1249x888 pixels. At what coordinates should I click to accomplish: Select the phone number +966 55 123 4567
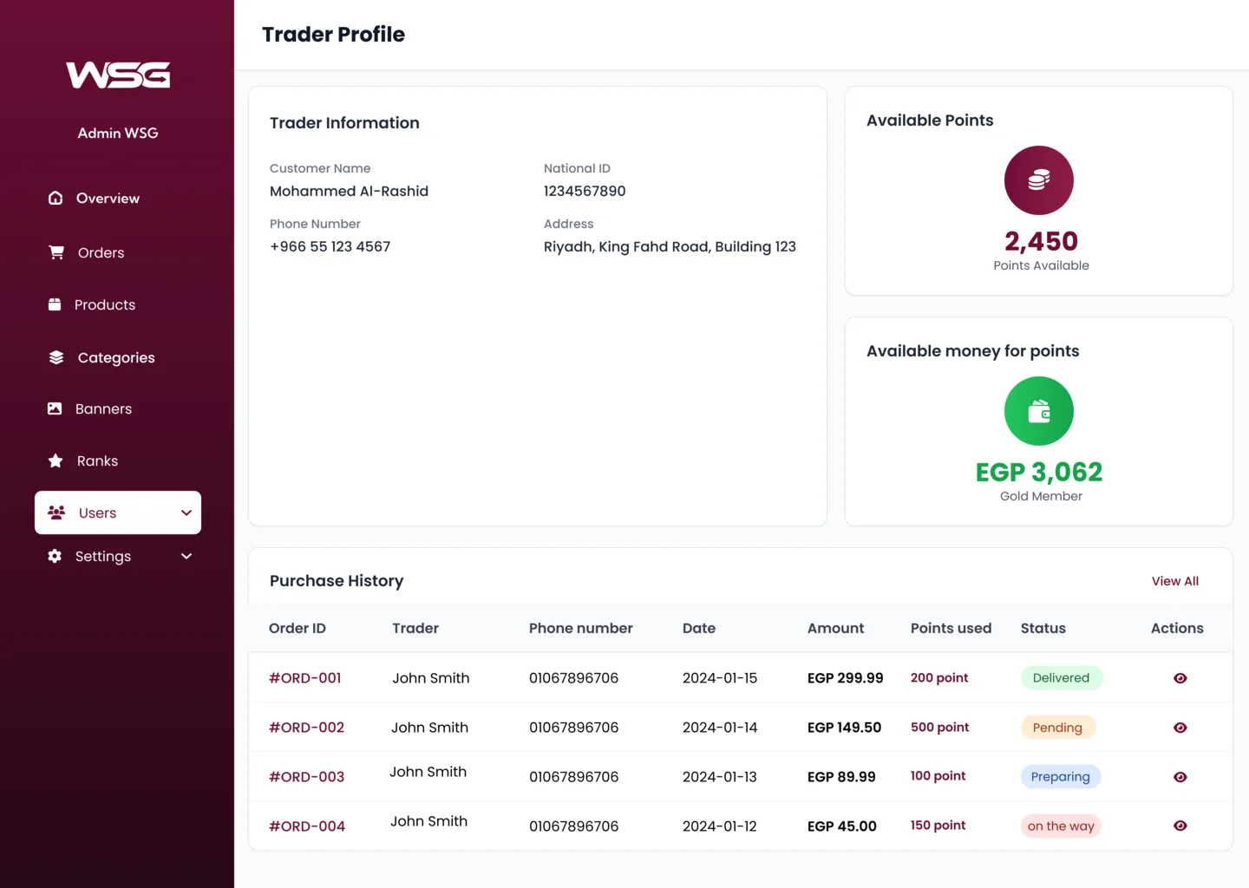[330, 246]
